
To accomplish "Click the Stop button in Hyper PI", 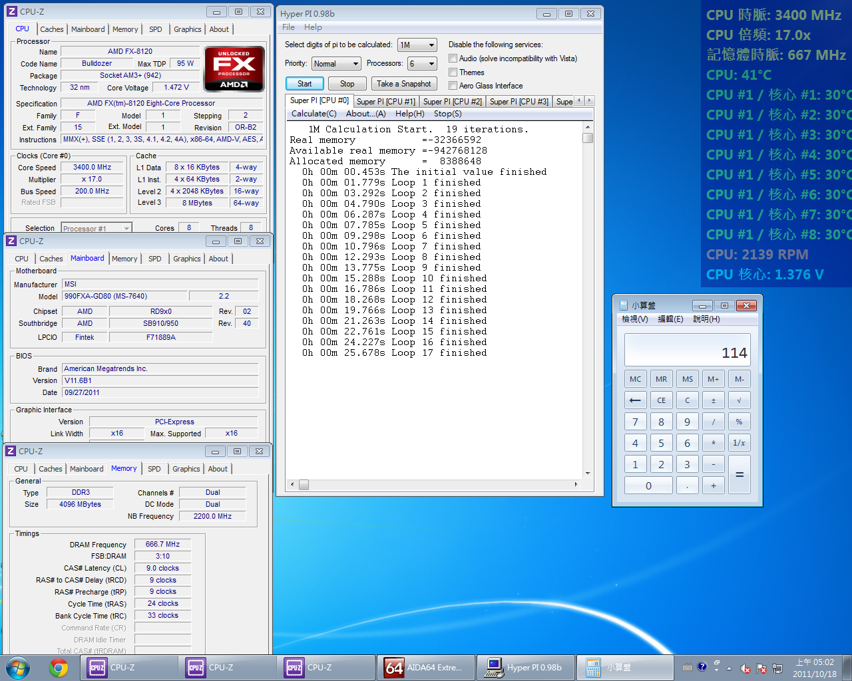I will pos(347,84).
